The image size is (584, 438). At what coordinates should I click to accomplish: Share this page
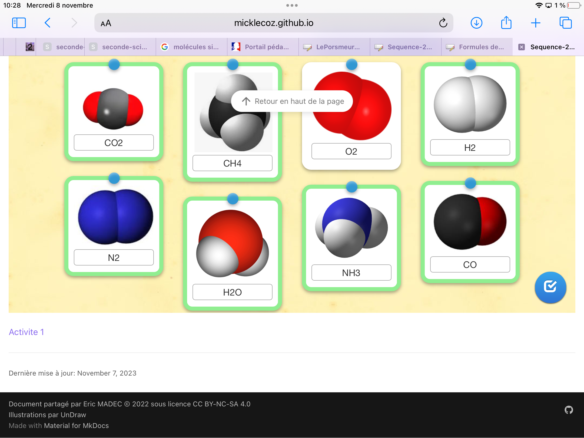click(x=506, y=23)
